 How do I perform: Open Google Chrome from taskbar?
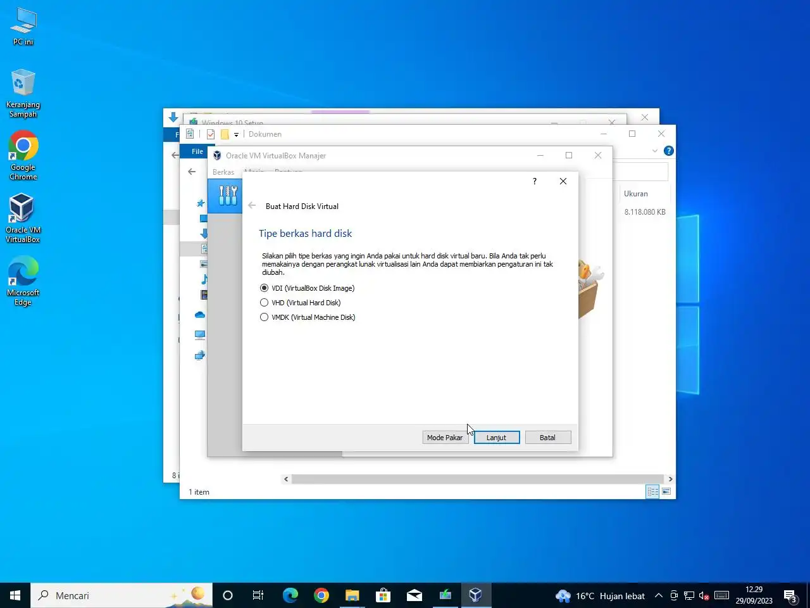321,595
